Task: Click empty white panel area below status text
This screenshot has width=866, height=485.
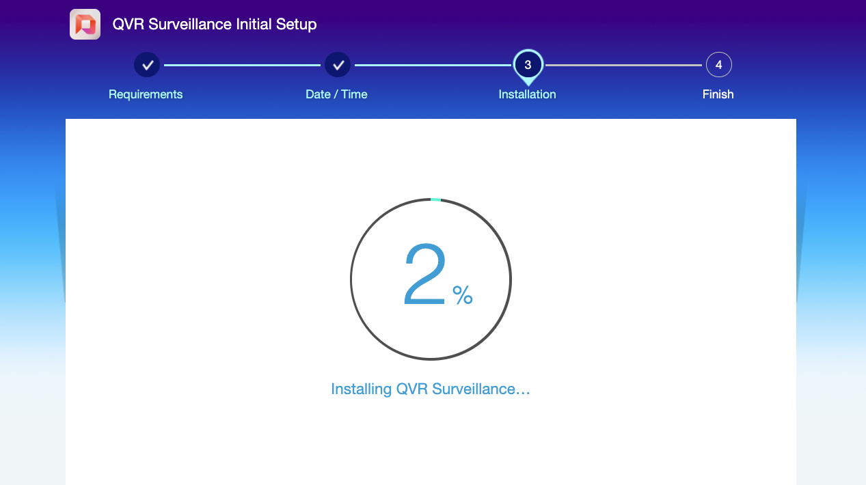Action: click(431, 444)
